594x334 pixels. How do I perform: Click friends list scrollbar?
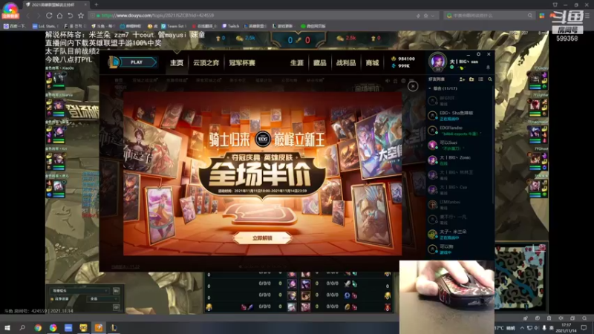[x=493, y=144]
